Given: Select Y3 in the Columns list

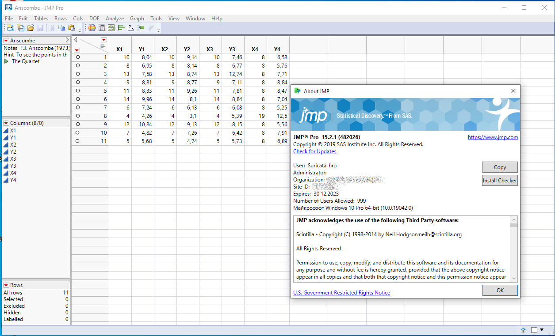Looking at the screenshot, I should (13, 166).
